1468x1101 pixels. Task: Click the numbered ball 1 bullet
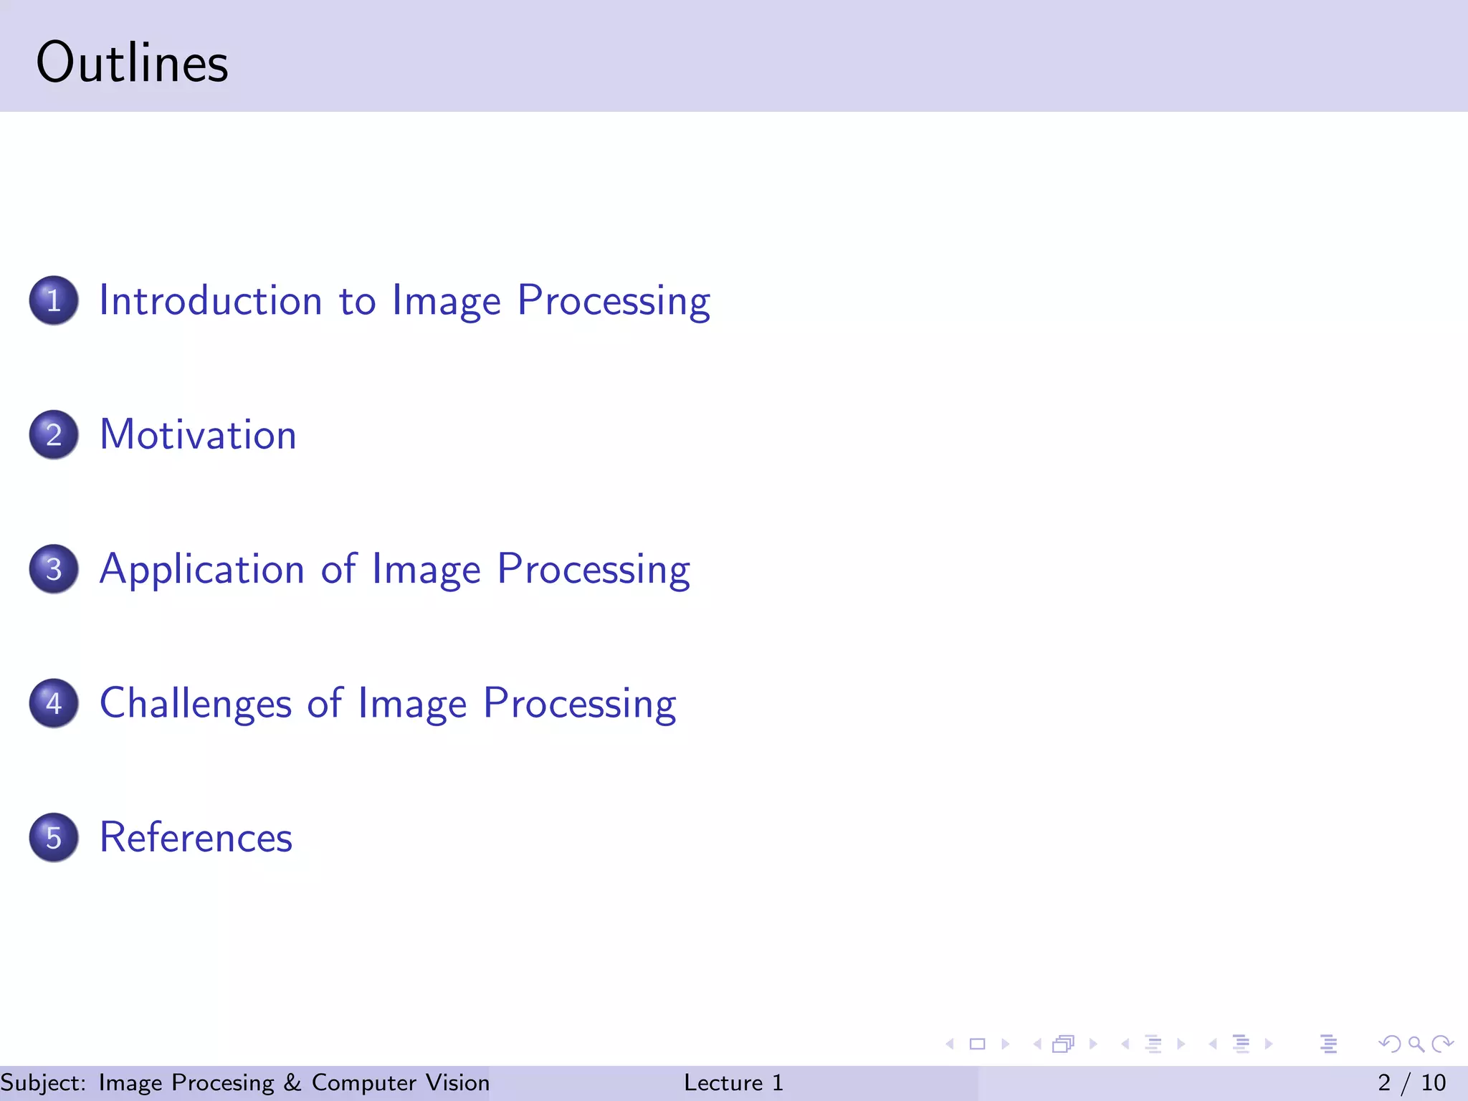54,300
